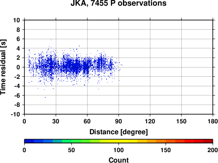Click the dark red colorbar segment near 200

coord(208,141)
